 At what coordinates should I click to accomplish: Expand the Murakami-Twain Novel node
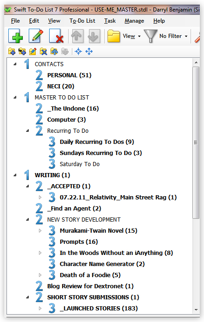click(40, 230)
